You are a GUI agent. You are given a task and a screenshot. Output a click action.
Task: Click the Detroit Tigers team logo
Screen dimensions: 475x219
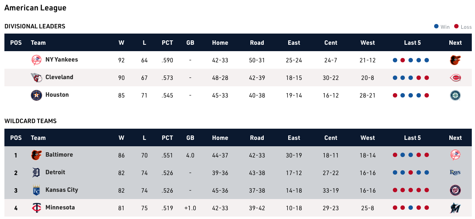(x=36, y=173)
